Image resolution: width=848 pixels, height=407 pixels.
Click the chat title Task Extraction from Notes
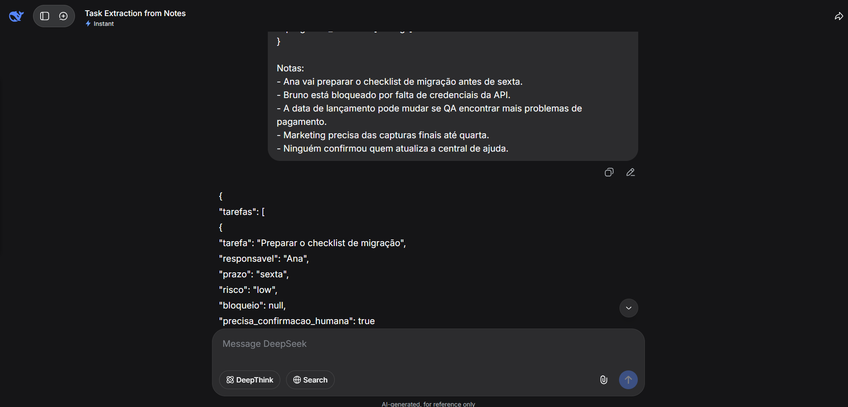(135, 13)
